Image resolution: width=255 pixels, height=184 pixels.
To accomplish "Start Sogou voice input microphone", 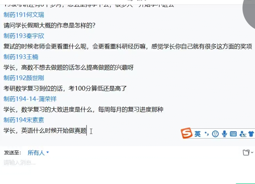I will click(225, 134).
